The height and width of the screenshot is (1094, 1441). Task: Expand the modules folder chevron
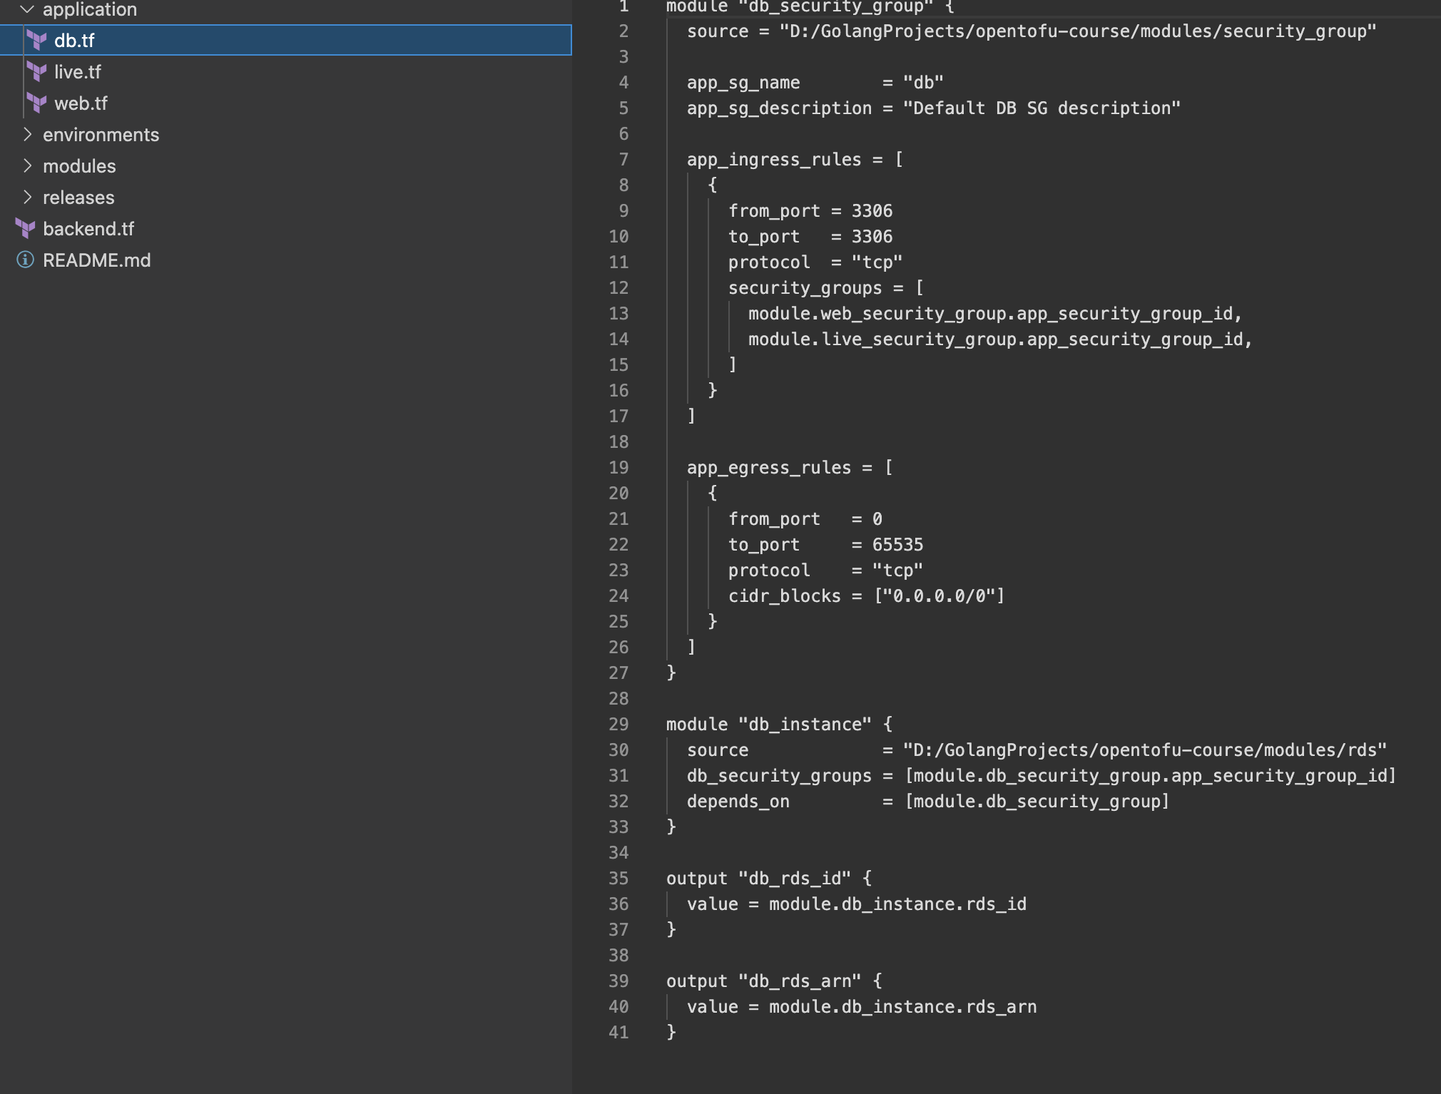(x=27, y=166)
